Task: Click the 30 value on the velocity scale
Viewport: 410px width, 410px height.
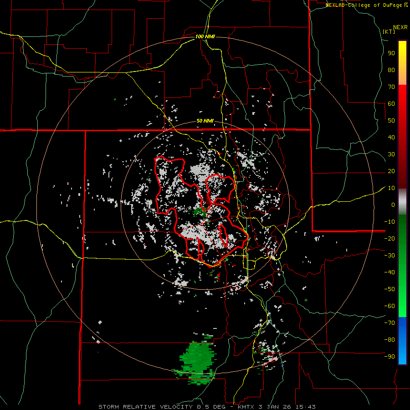Action: pos(391,154)
